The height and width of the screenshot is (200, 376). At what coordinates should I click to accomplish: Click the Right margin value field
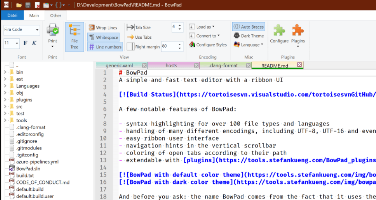pyautogui.click(x=169, y=47)
